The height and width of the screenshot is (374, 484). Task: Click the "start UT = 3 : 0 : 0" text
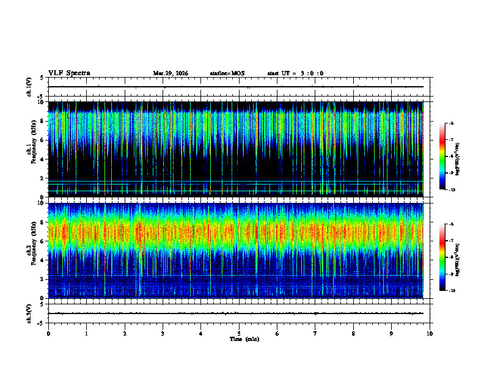tap(295, 73)
